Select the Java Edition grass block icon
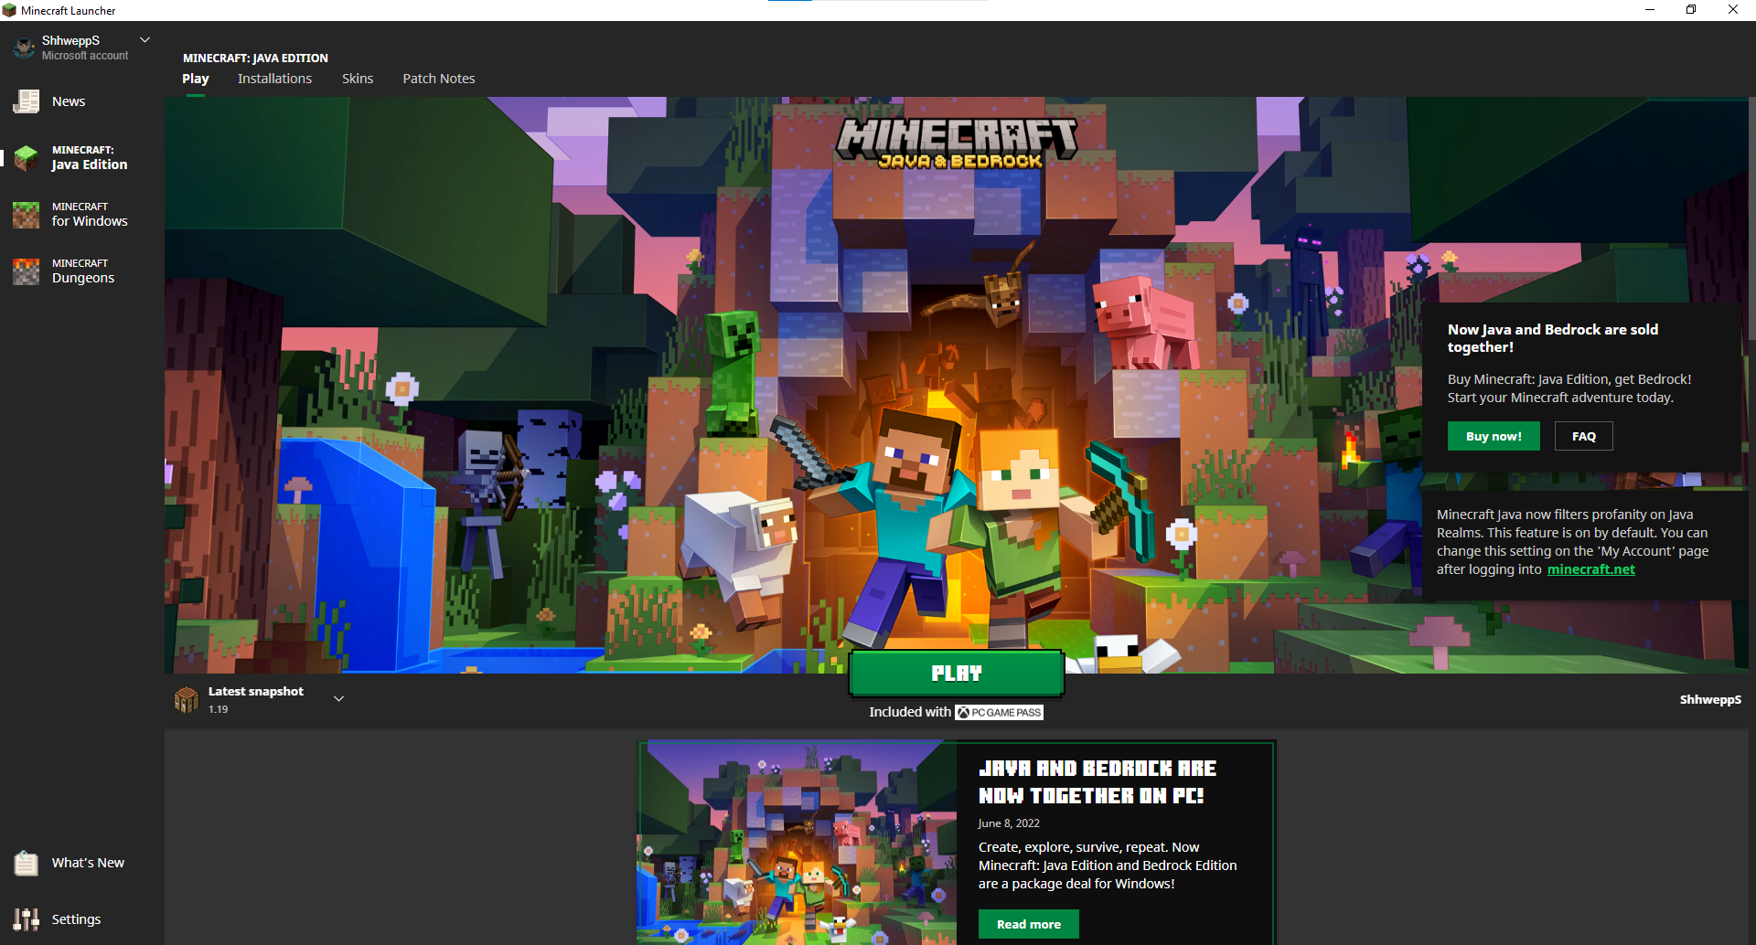 [27, 158]
